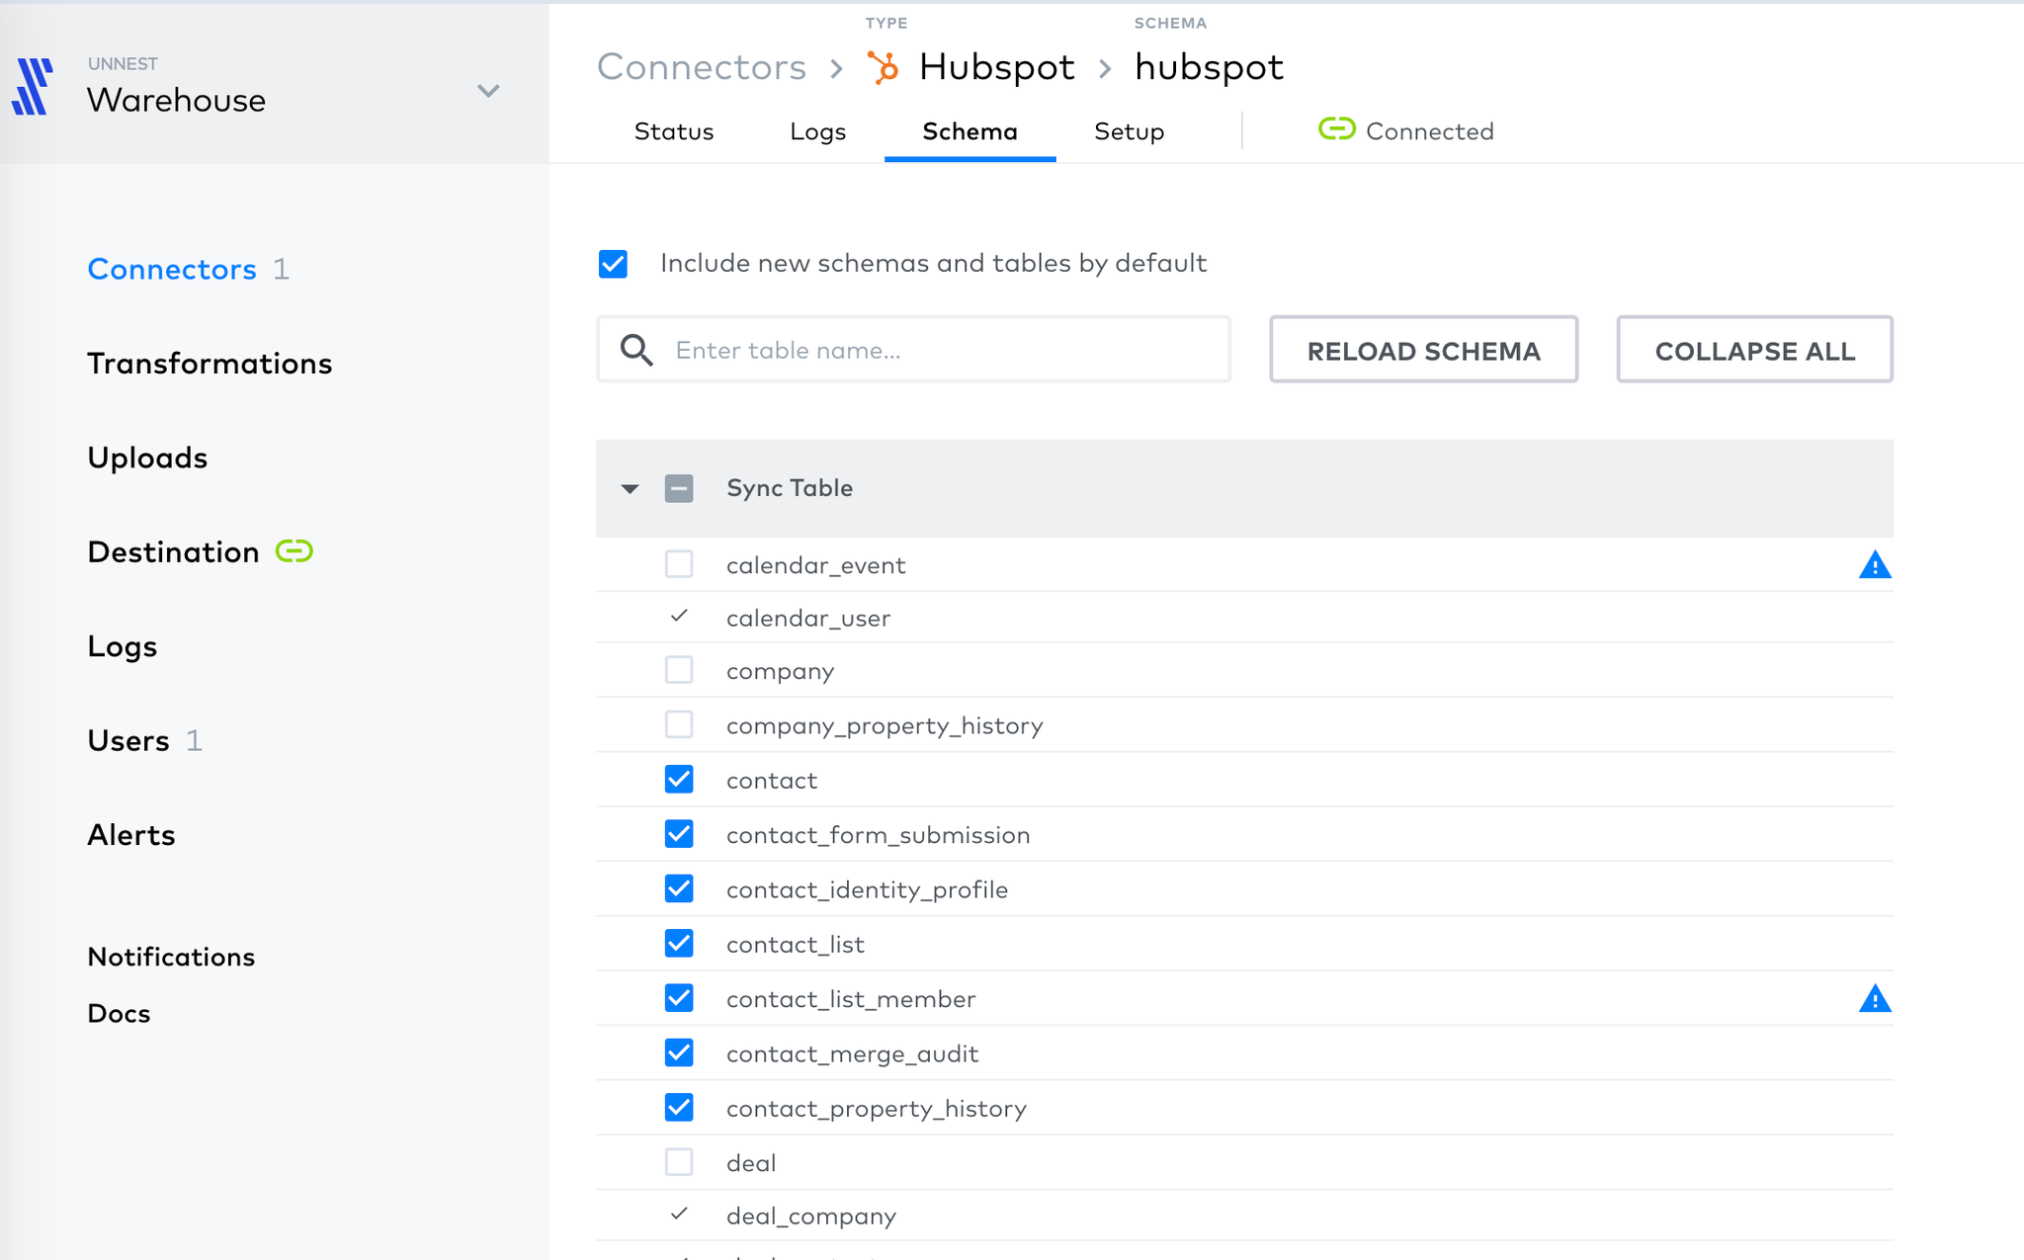The width and height of the screenshot is (2024, 1260).
Task: Click the orange Hubspot logo icon
Action: tap(884, 67)
